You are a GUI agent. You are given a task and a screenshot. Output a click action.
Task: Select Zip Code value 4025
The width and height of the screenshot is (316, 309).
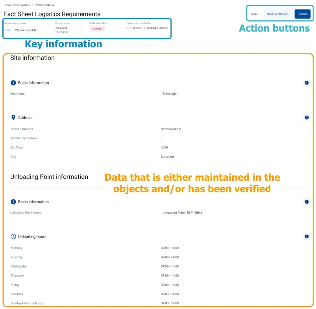click(164, 148)
